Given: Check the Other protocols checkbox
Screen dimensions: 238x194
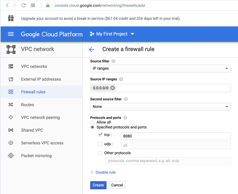Looking at the screenshot, I should [x=100, y=153].
